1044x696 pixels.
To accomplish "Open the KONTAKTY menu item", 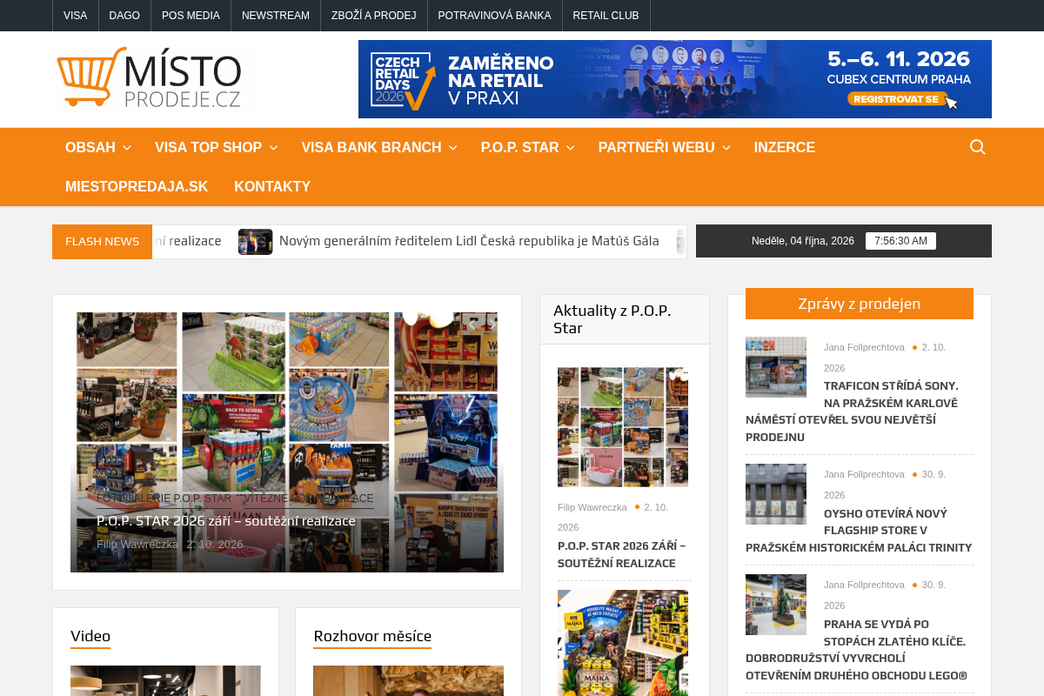I will pos(272,187).
